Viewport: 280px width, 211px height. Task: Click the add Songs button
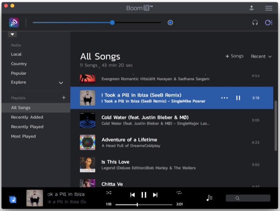click(234, 56)
